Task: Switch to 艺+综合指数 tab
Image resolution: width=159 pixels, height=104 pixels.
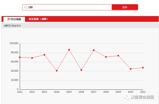Action: [x=14, y=19]
